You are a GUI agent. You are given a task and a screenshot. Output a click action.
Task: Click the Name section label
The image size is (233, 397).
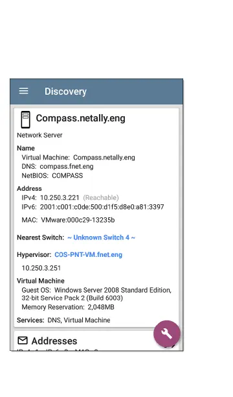point(26,148)
